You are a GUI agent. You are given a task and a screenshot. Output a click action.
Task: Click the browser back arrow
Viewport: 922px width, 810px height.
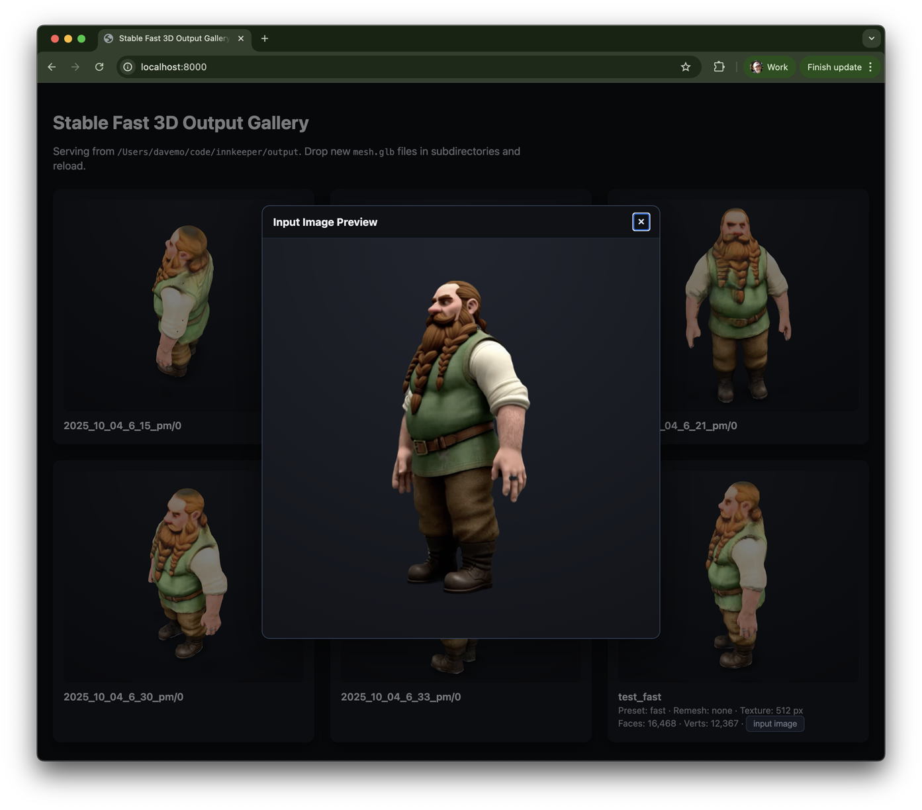[52, 67]
